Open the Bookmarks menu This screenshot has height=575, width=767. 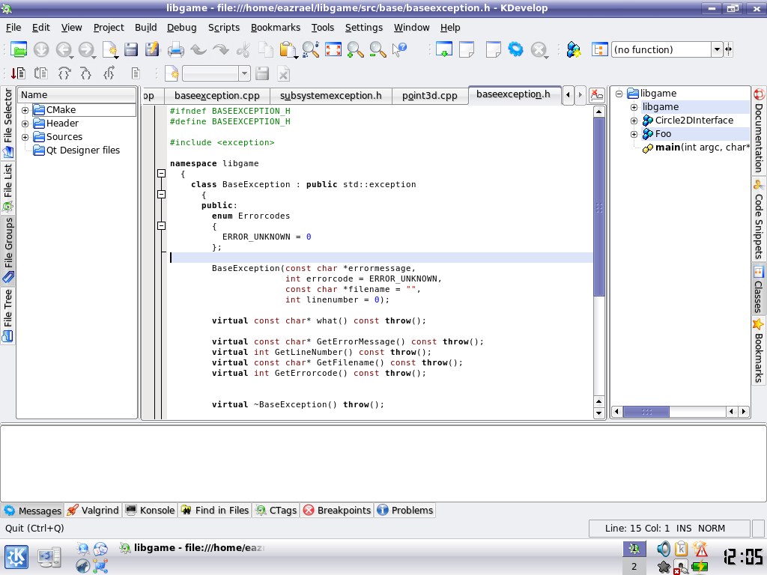click(x=276, y=28)
